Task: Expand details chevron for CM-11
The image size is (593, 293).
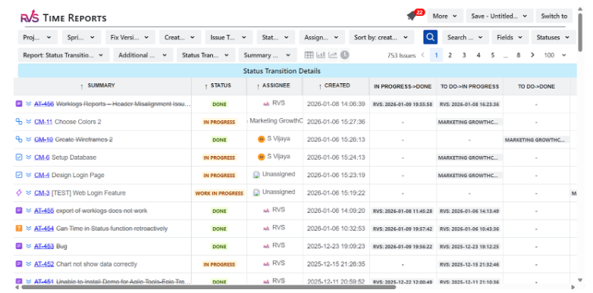Action: (29, 121)
